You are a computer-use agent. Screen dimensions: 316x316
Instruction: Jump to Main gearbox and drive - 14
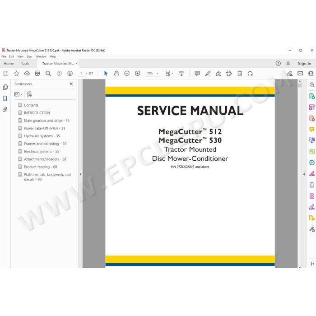point(47,121)
